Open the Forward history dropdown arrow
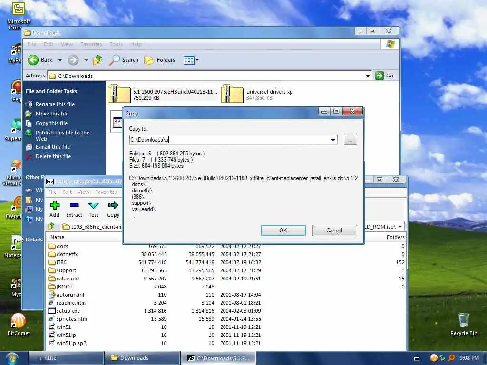Image resolution: width=487 pixels, height=365 pixels. coord(86,60)
